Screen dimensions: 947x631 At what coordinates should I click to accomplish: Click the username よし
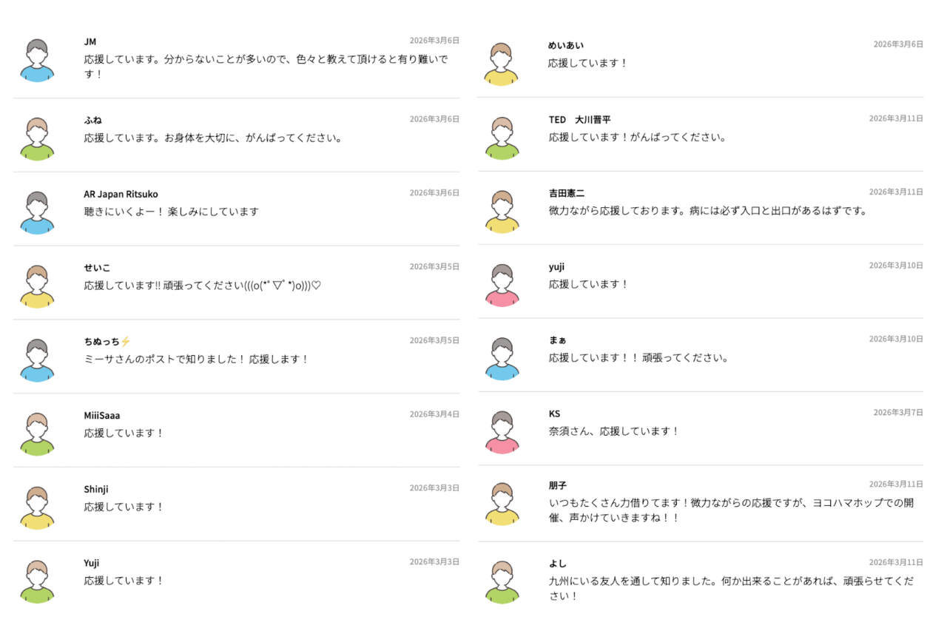pyautogui.click(x=558, y=563)
